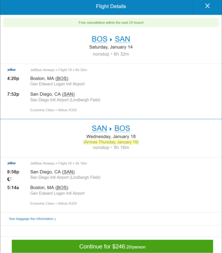Click the free cancellation notice banner
222x253 pixels.
tap(111, 23)
